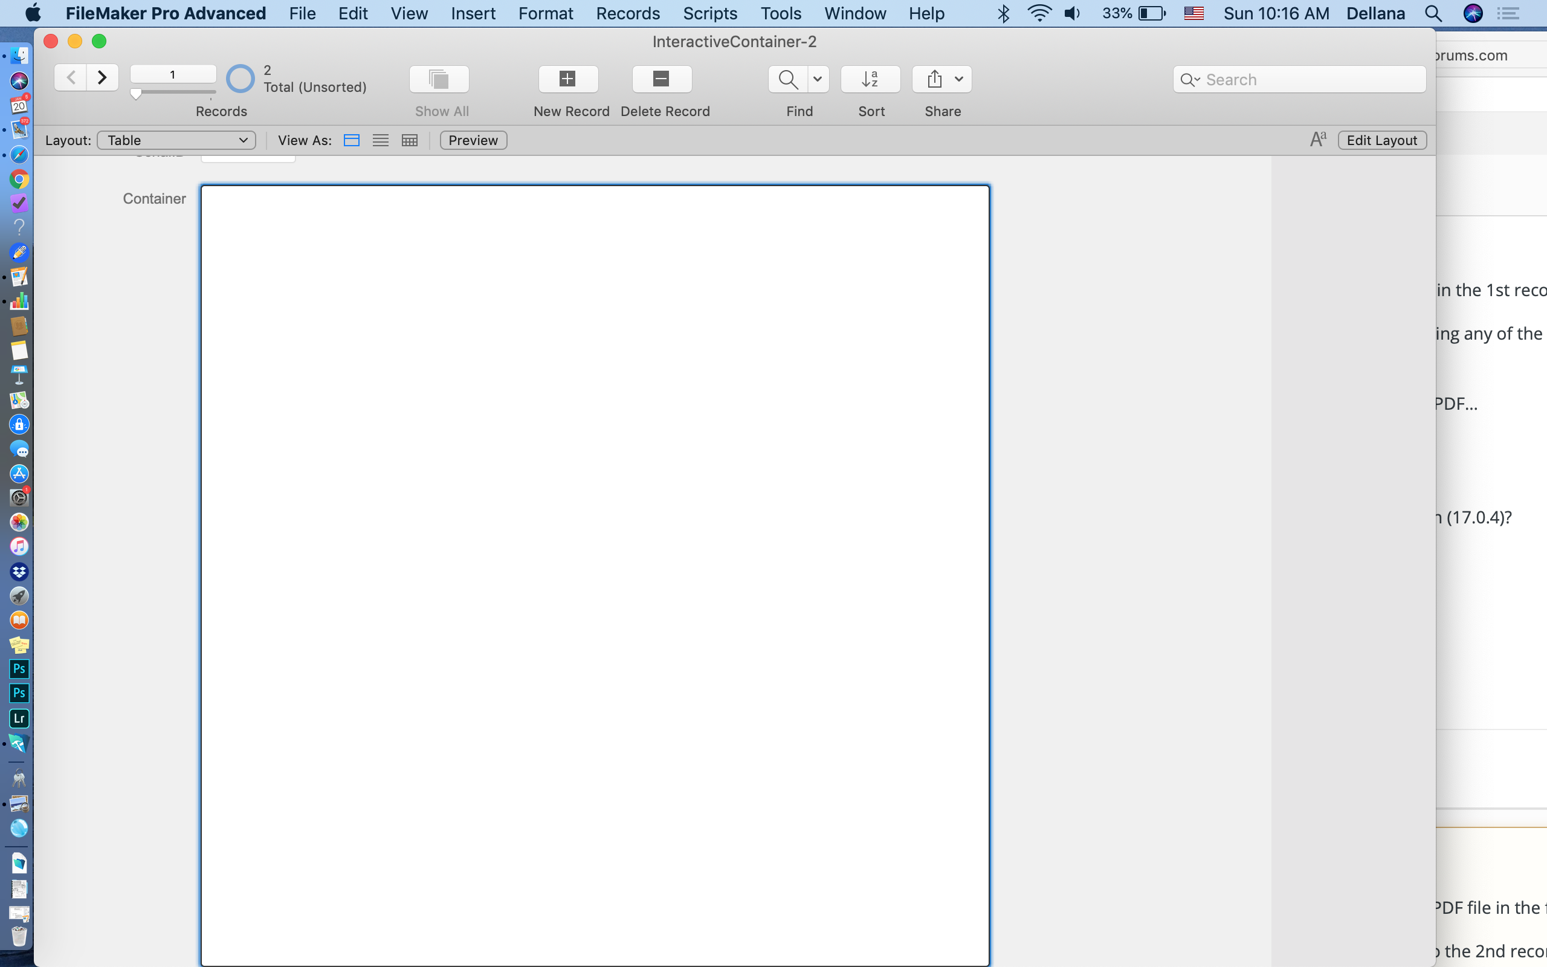The width and height of the screenshot is (1547, 967).
Task: Click the user name Dellana
Action: 1375,13
